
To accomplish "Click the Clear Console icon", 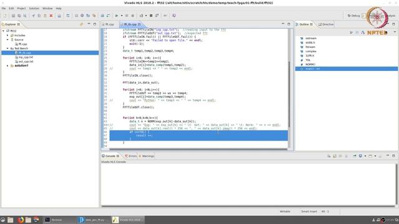I will [x=329, y=156].
